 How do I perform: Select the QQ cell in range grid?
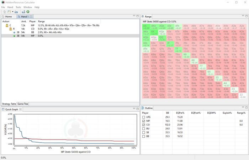[x=162, y=38]
